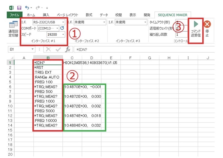Viewport: 223px width, 158px height.
Task: Select cell containing :FREQ 100
Action: 48,82
